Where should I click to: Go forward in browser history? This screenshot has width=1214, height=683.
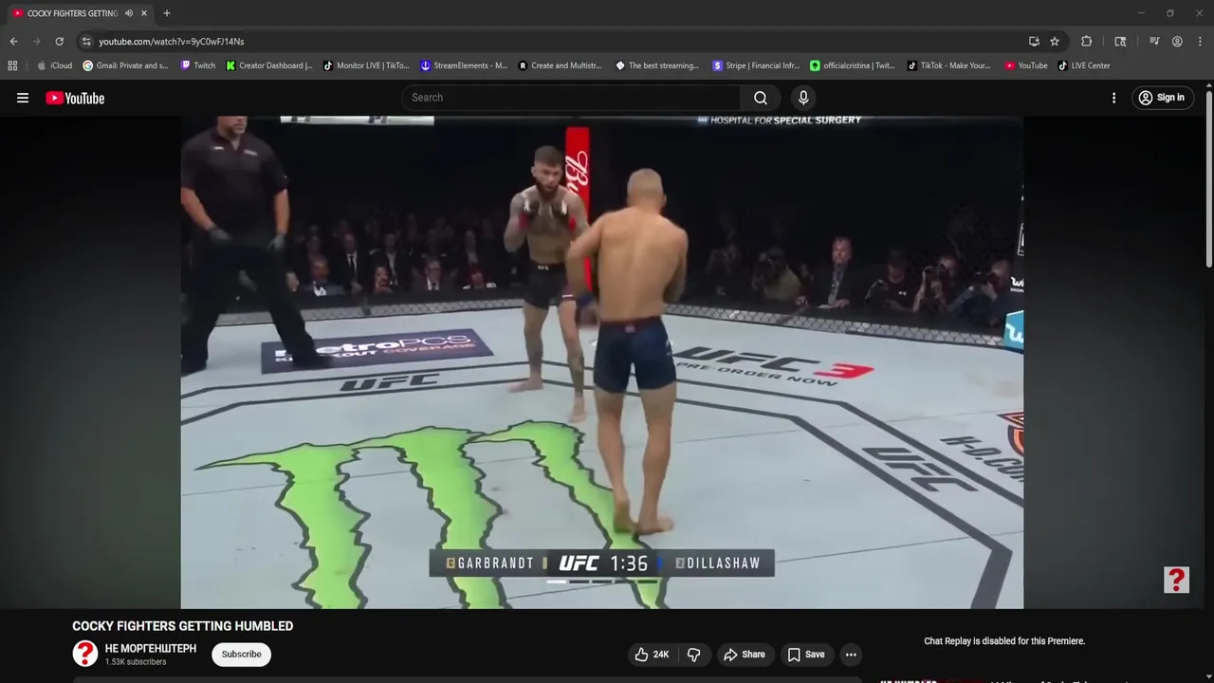coord(36,42)
